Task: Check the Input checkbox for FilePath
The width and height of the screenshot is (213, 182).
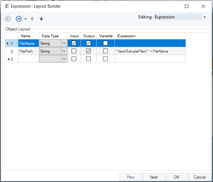Action: tap(74, 51)
